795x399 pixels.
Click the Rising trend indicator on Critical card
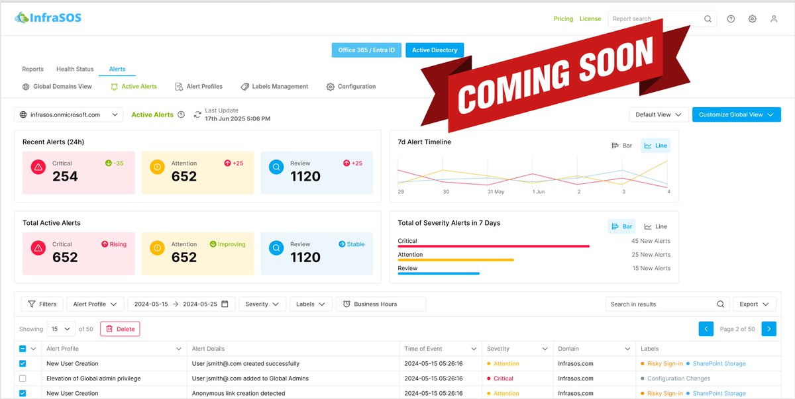114,244
